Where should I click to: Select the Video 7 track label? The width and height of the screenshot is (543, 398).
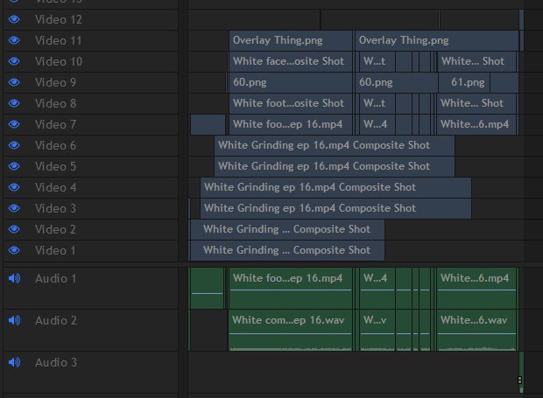[x=55, y=125]
